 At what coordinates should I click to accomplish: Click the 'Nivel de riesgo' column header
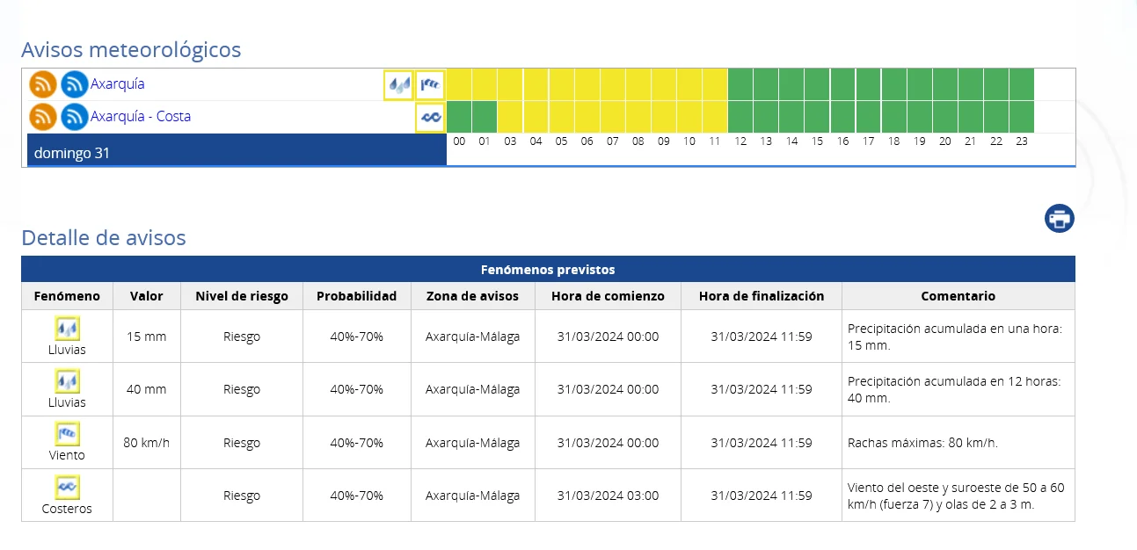(x=242, y=296)
